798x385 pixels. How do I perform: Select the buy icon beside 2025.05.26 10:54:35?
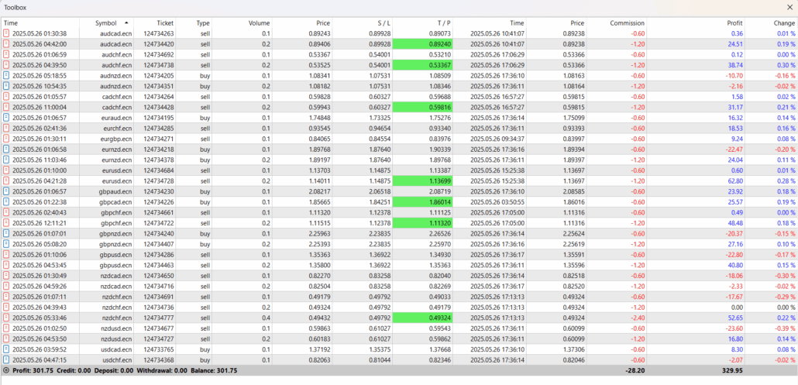tap(6, 86)
